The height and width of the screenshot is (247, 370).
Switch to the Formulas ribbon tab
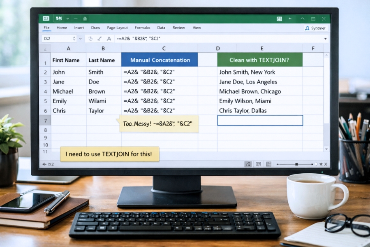(142, 28)
